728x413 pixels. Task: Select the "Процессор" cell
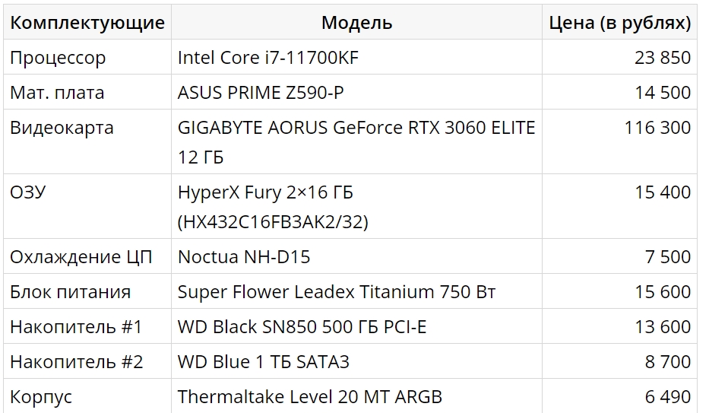[58, 58]
